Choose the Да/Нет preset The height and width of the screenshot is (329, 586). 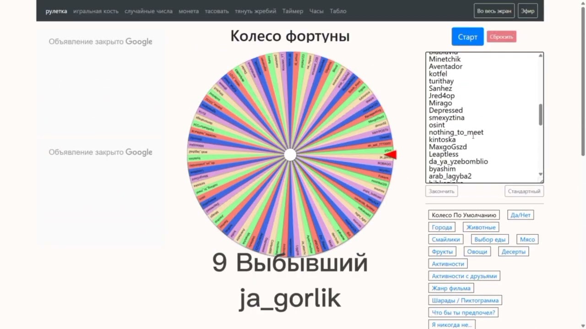[x=521, y=215]
